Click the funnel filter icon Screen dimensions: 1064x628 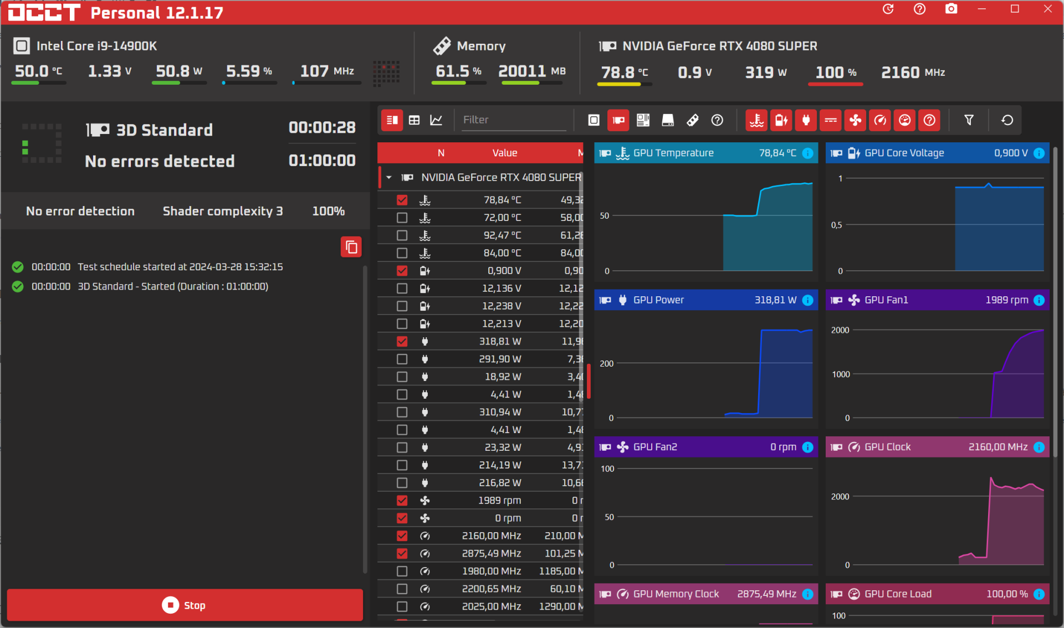coord(969,120)
